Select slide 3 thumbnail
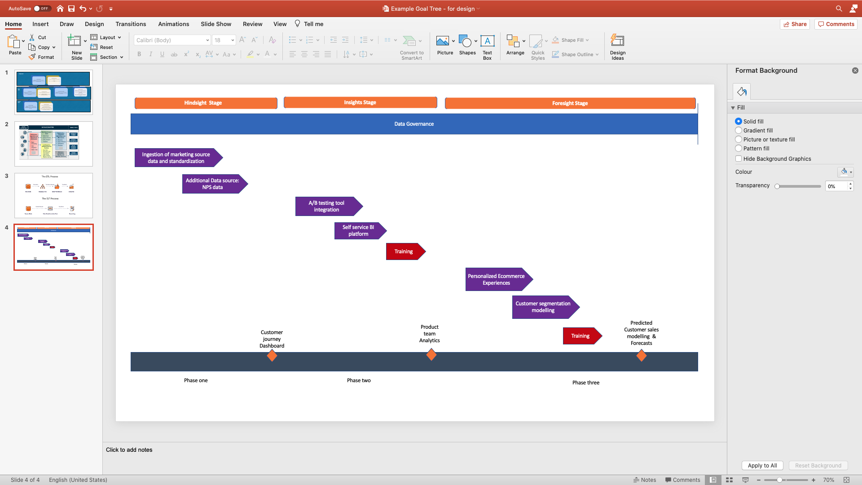The height and width of the screenshot is (485, 862). point(53,195)
